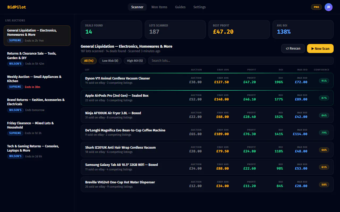
Task: Click the LOT column header
Action: coord(87,70)
